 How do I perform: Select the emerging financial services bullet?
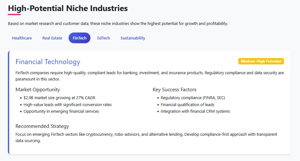click(61, 111)
